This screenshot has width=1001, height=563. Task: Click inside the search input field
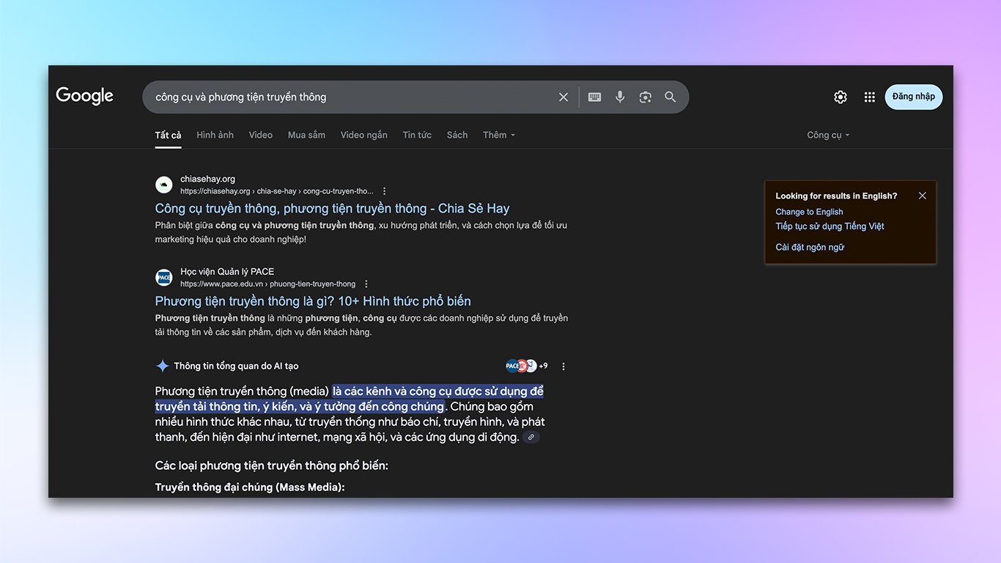(x=352, y=97)
